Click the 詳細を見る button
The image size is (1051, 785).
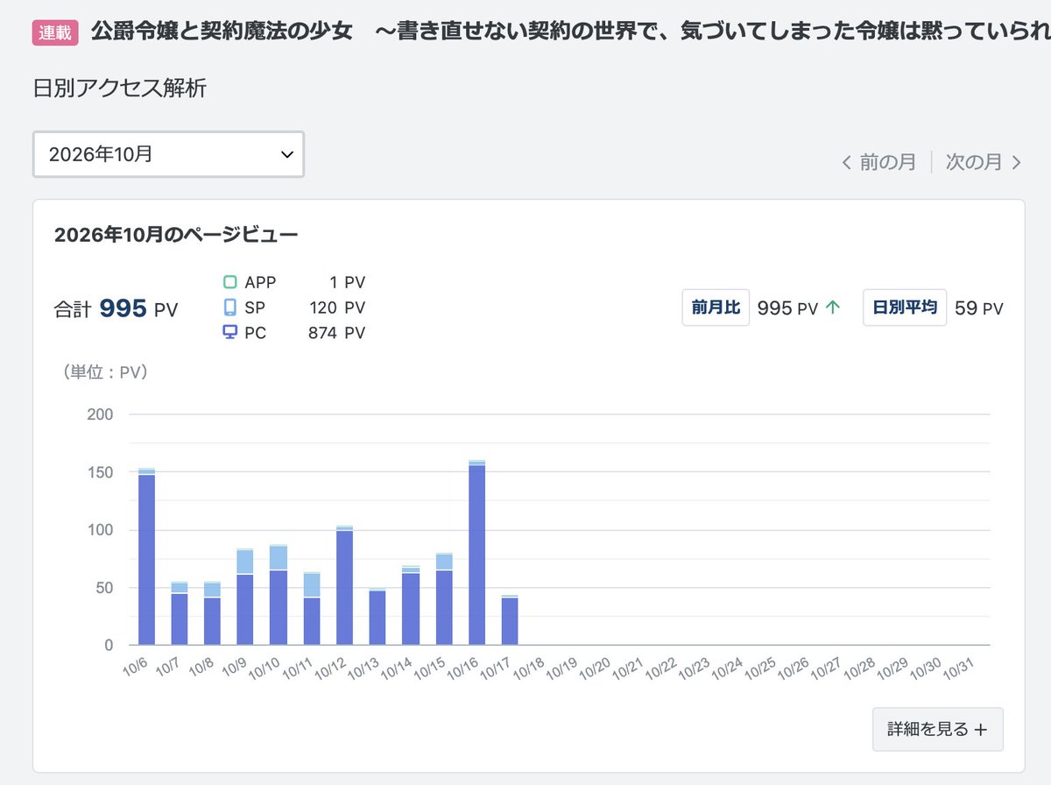937,729
